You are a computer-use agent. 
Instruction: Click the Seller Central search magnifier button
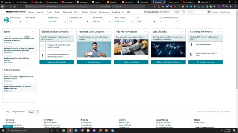click(209, 12)
